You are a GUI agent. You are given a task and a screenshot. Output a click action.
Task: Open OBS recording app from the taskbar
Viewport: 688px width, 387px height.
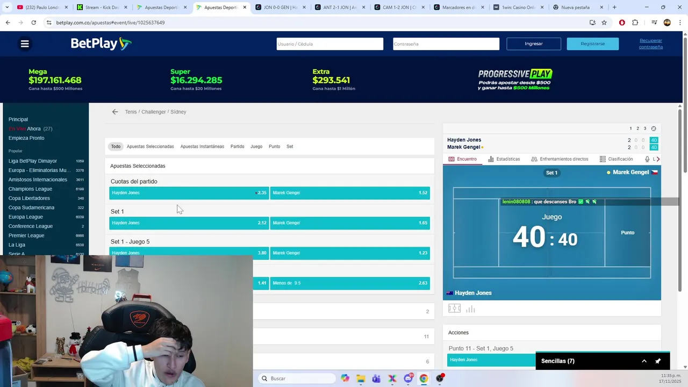(440, 378)
